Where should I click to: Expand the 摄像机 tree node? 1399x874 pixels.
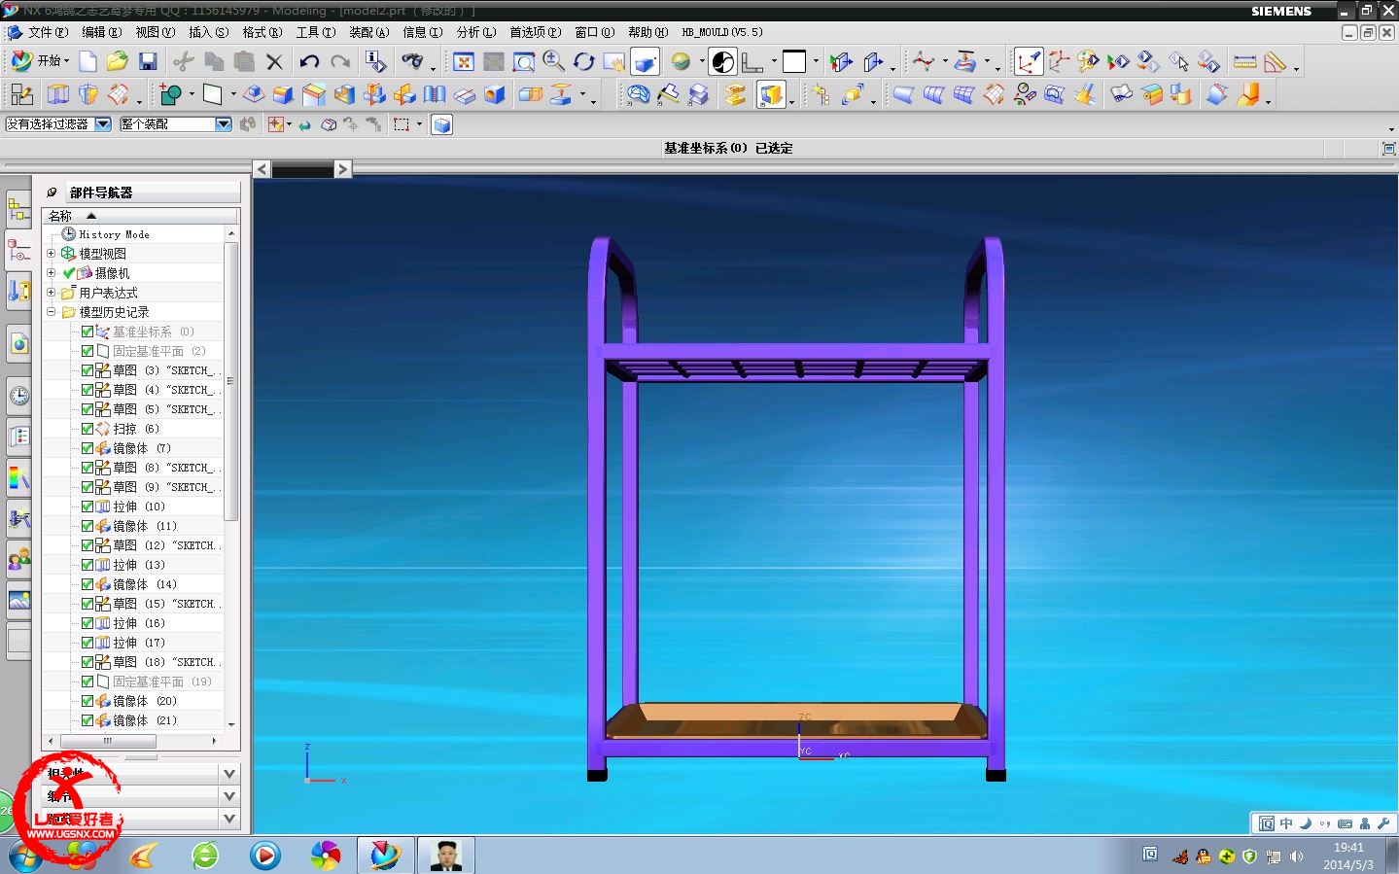52,272
